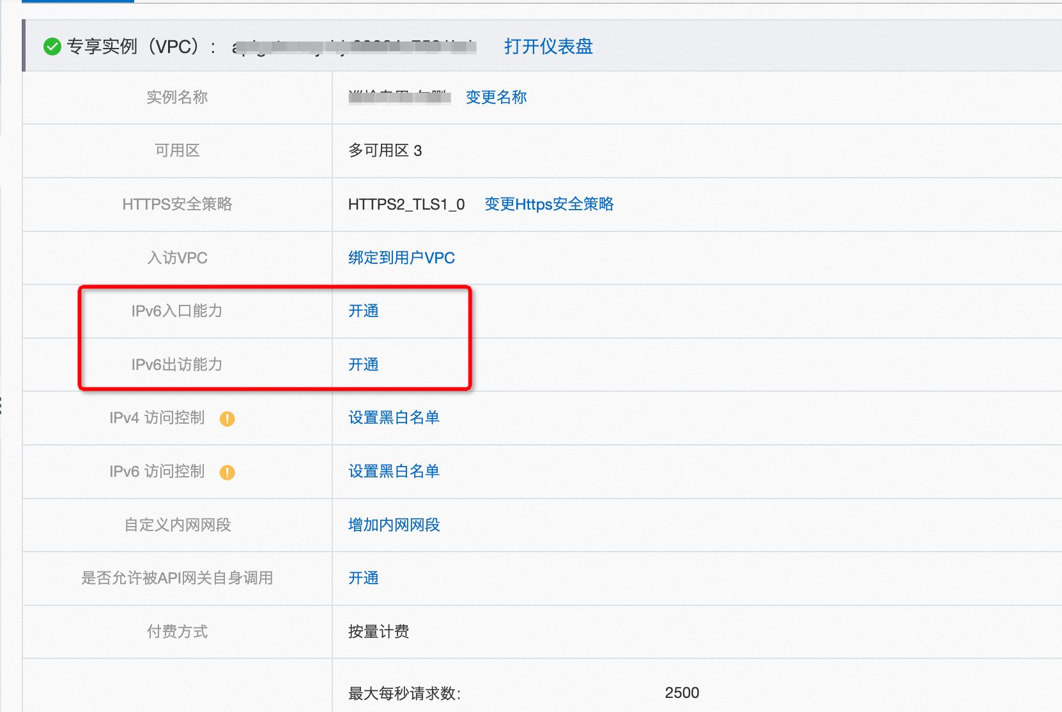Click the 按量计费 payment value
This screenshot has width=1062, height=712.
(379, 631)
